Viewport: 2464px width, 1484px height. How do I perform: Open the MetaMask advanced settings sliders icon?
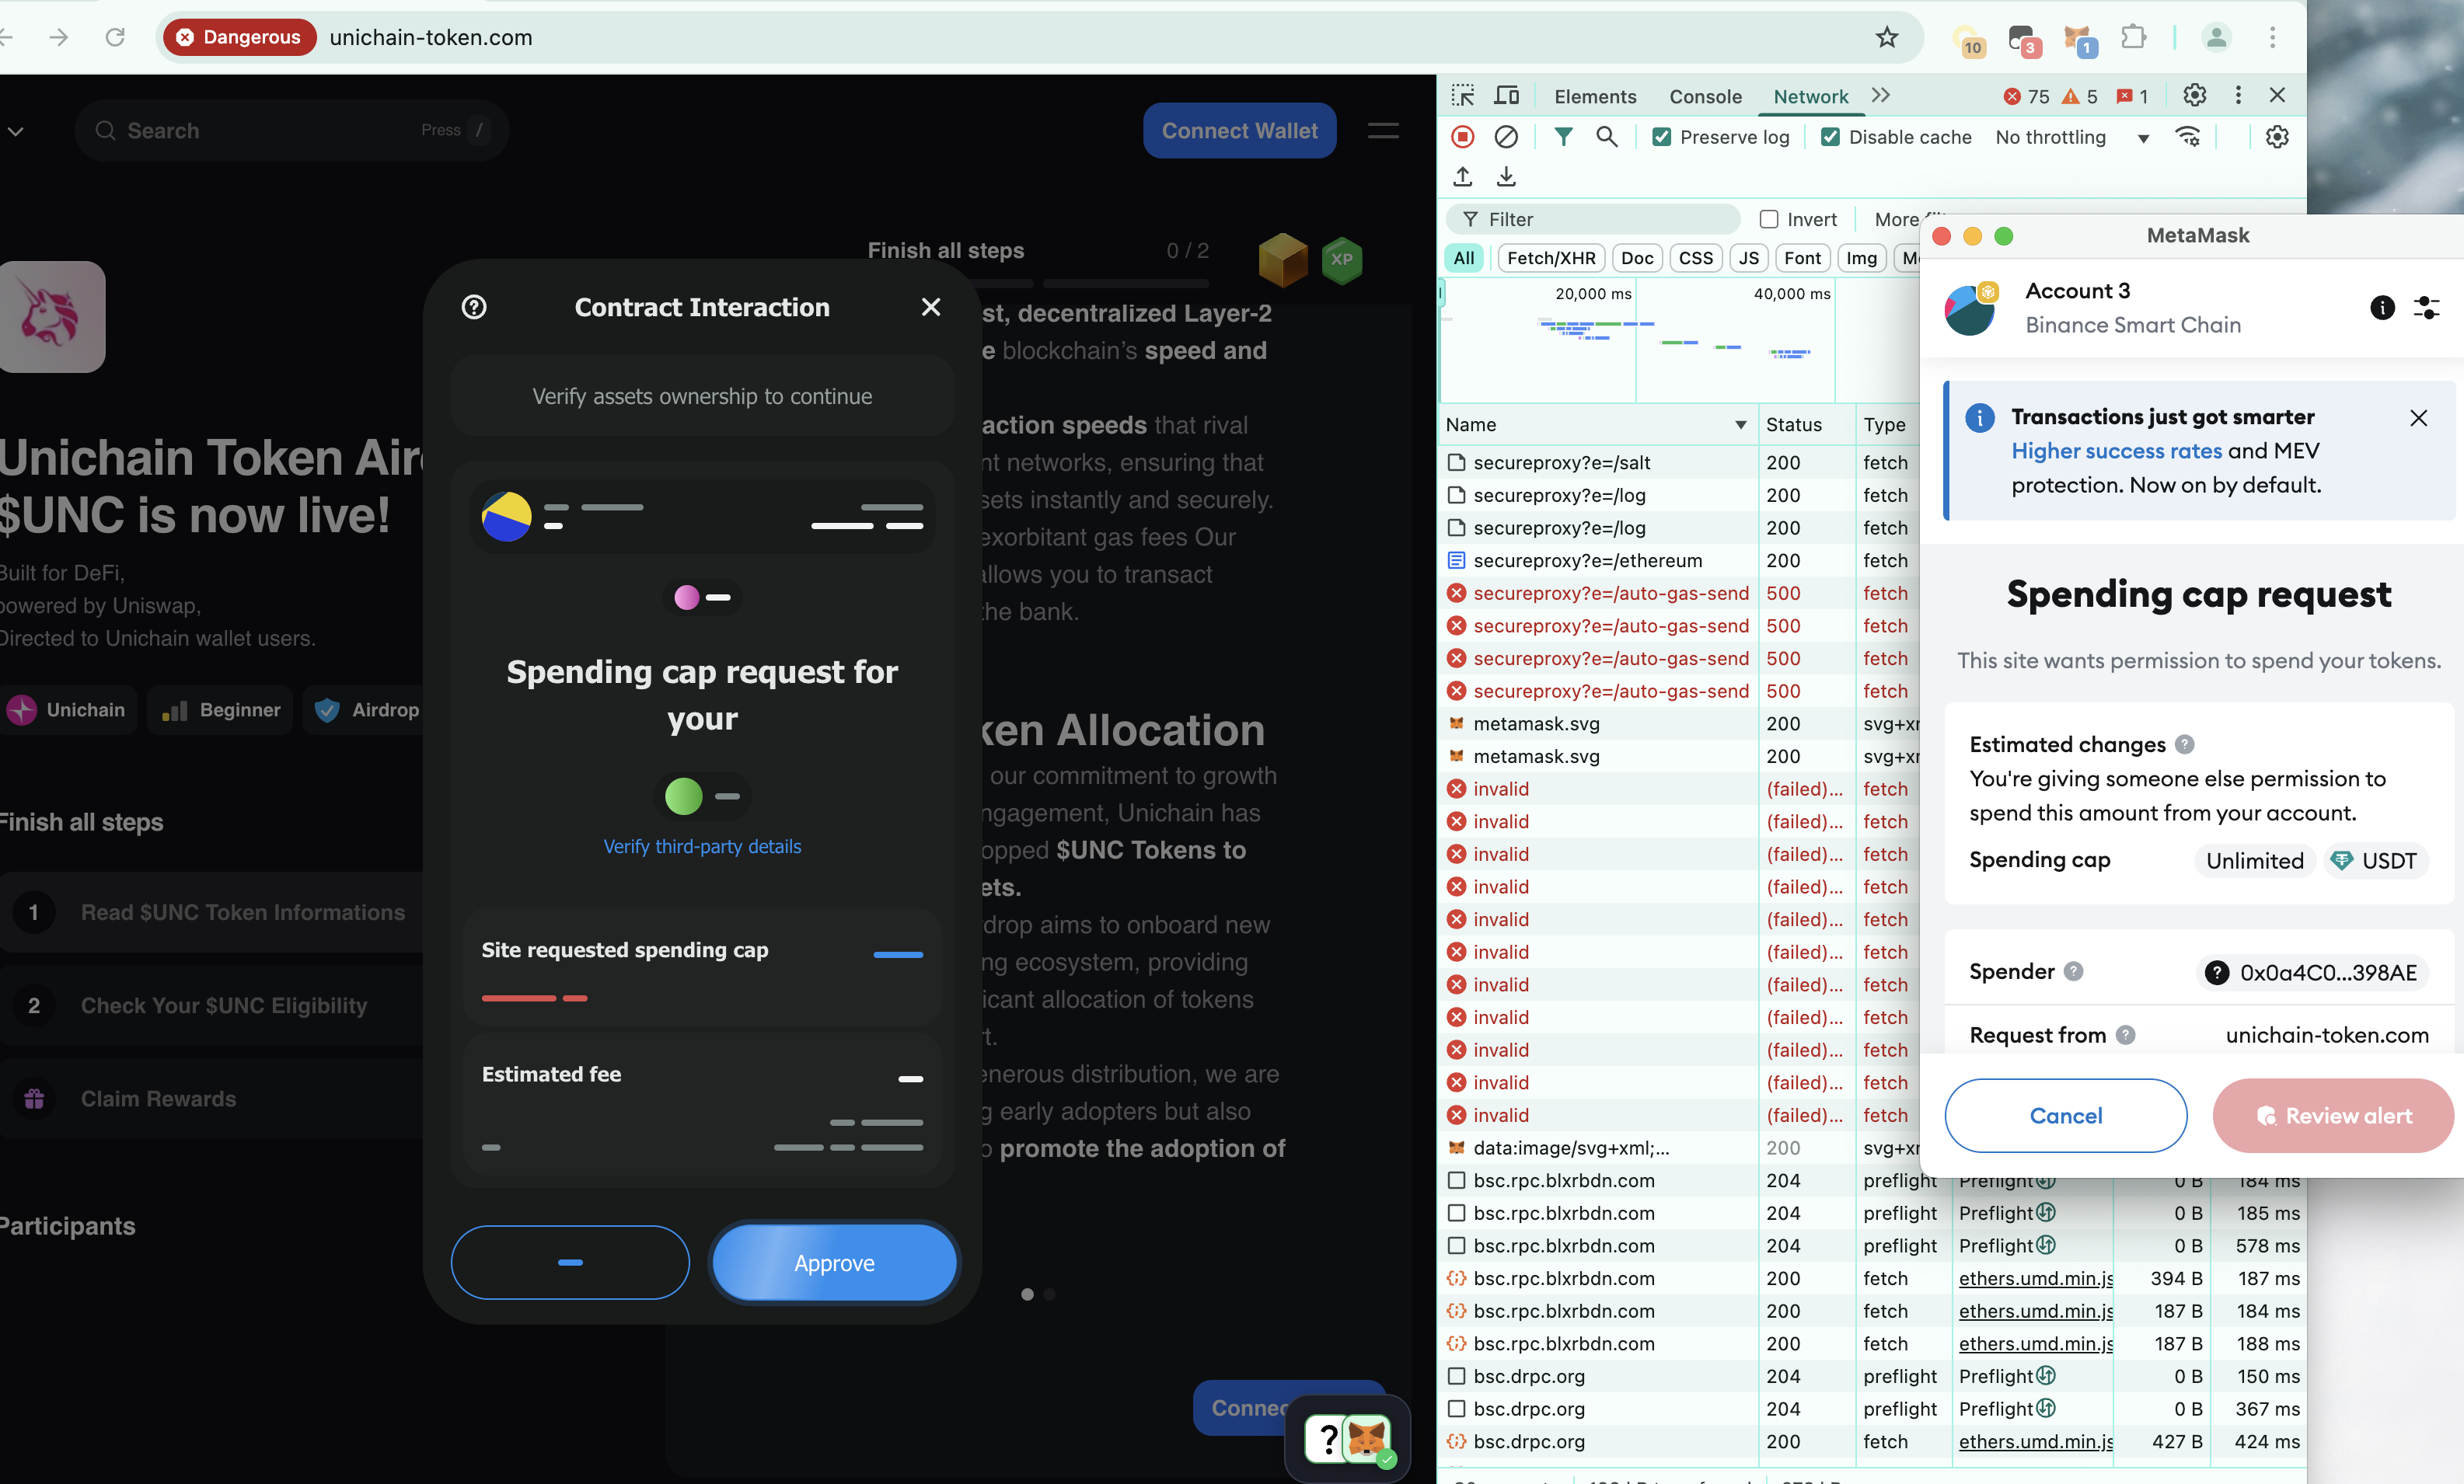pyautogui.click(x=2426, y=308)
